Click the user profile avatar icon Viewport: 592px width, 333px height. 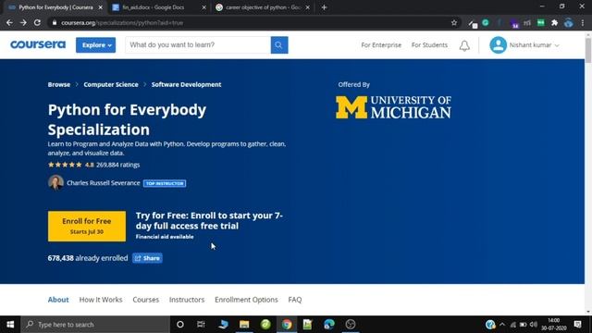(498, 45)
